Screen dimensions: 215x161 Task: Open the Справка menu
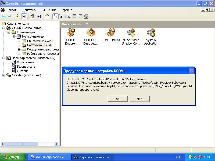(66, 10)
